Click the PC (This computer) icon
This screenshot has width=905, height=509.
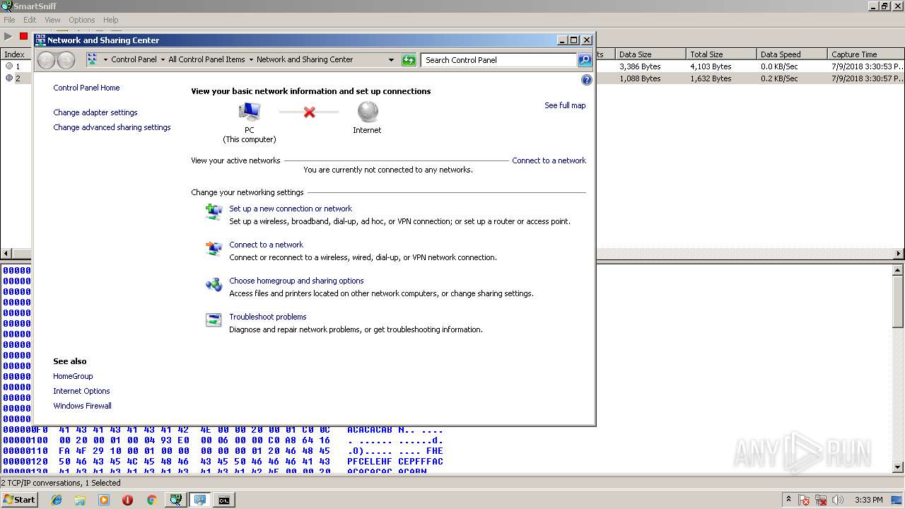(x=249, y=112)
